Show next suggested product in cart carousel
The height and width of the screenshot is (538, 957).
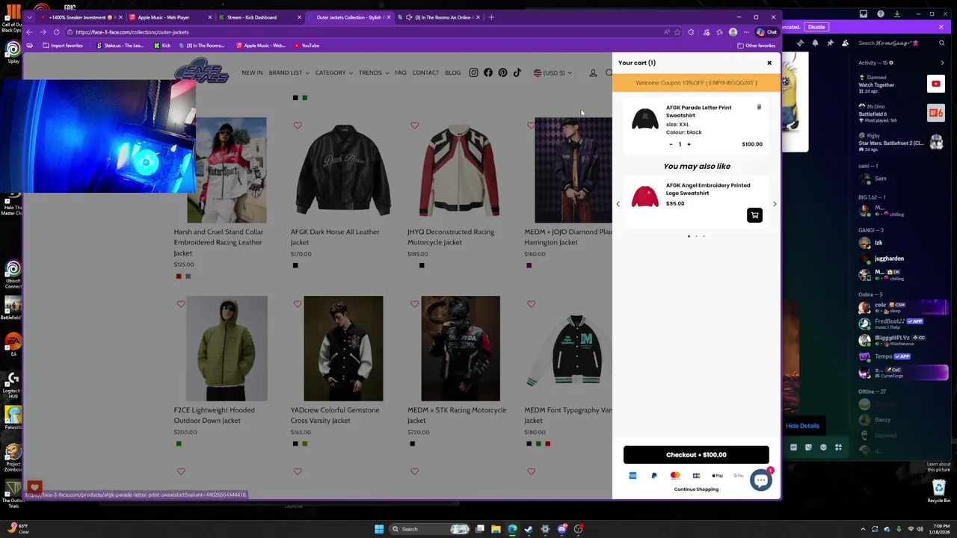[775, 204]
